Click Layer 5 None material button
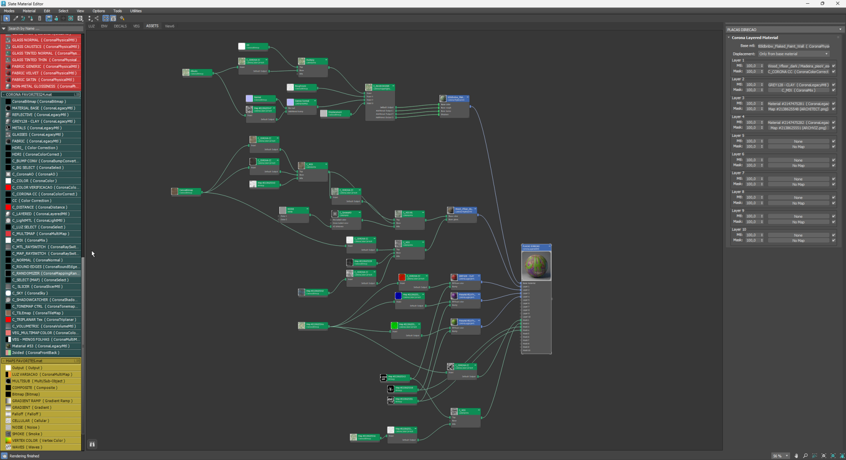Image resolution: width=846 pixels, height=460 pixels. point(798,141)
